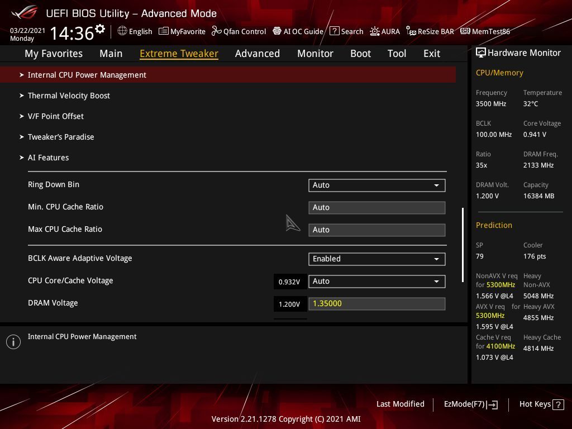The image size is (572, 429).
Task: Click the 1.200V DRAM current value
Action: tap(289, 304)
